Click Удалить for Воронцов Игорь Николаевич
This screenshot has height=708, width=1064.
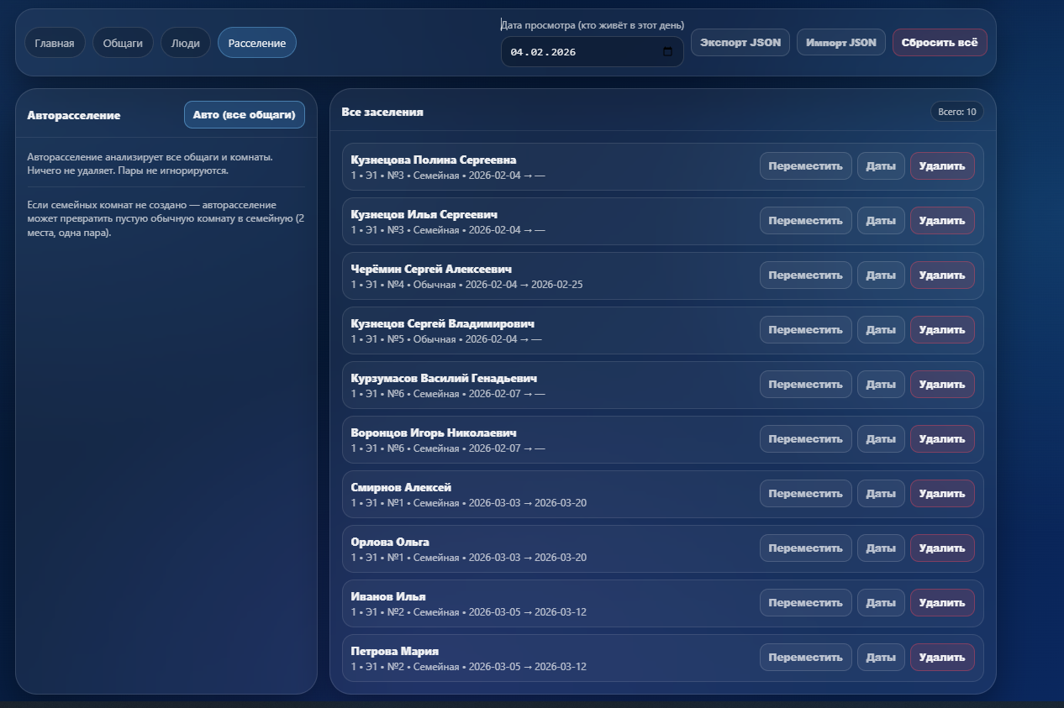(942, 439)
